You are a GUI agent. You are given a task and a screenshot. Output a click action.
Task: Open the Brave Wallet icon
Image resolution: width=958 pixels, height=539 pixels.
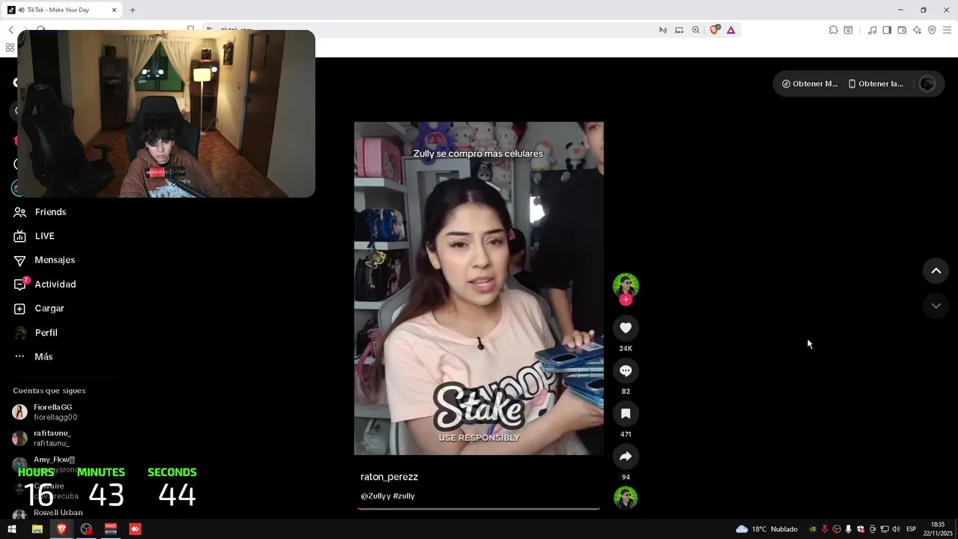[x=902, y=30]
